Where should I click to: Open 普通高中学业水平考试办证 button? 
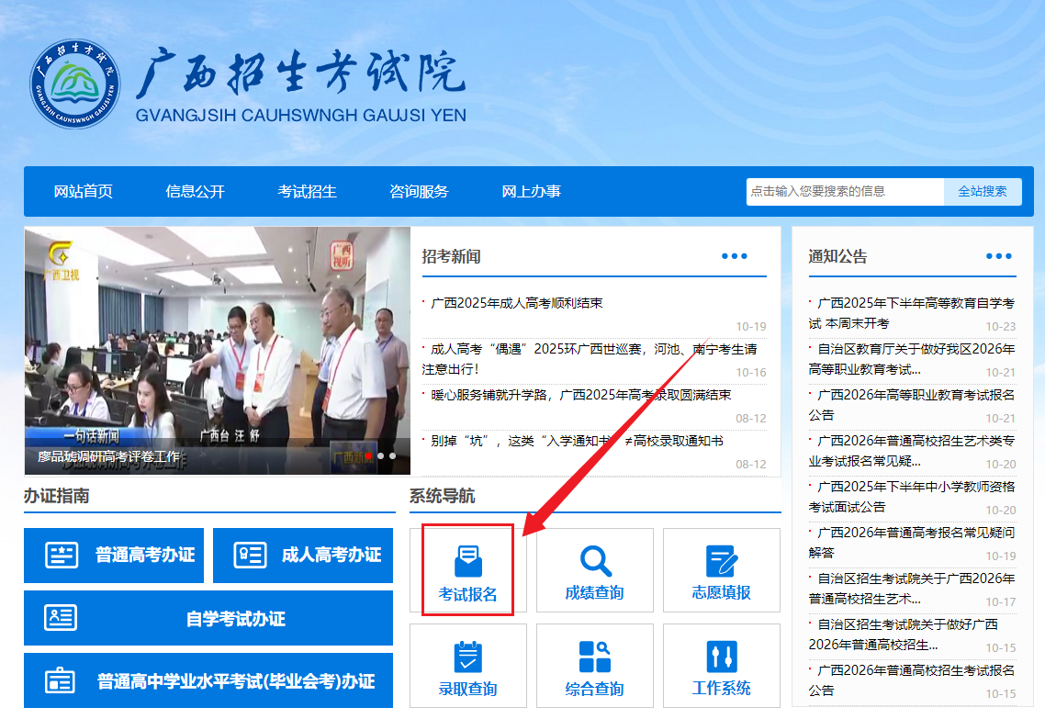tap(208, 681)
